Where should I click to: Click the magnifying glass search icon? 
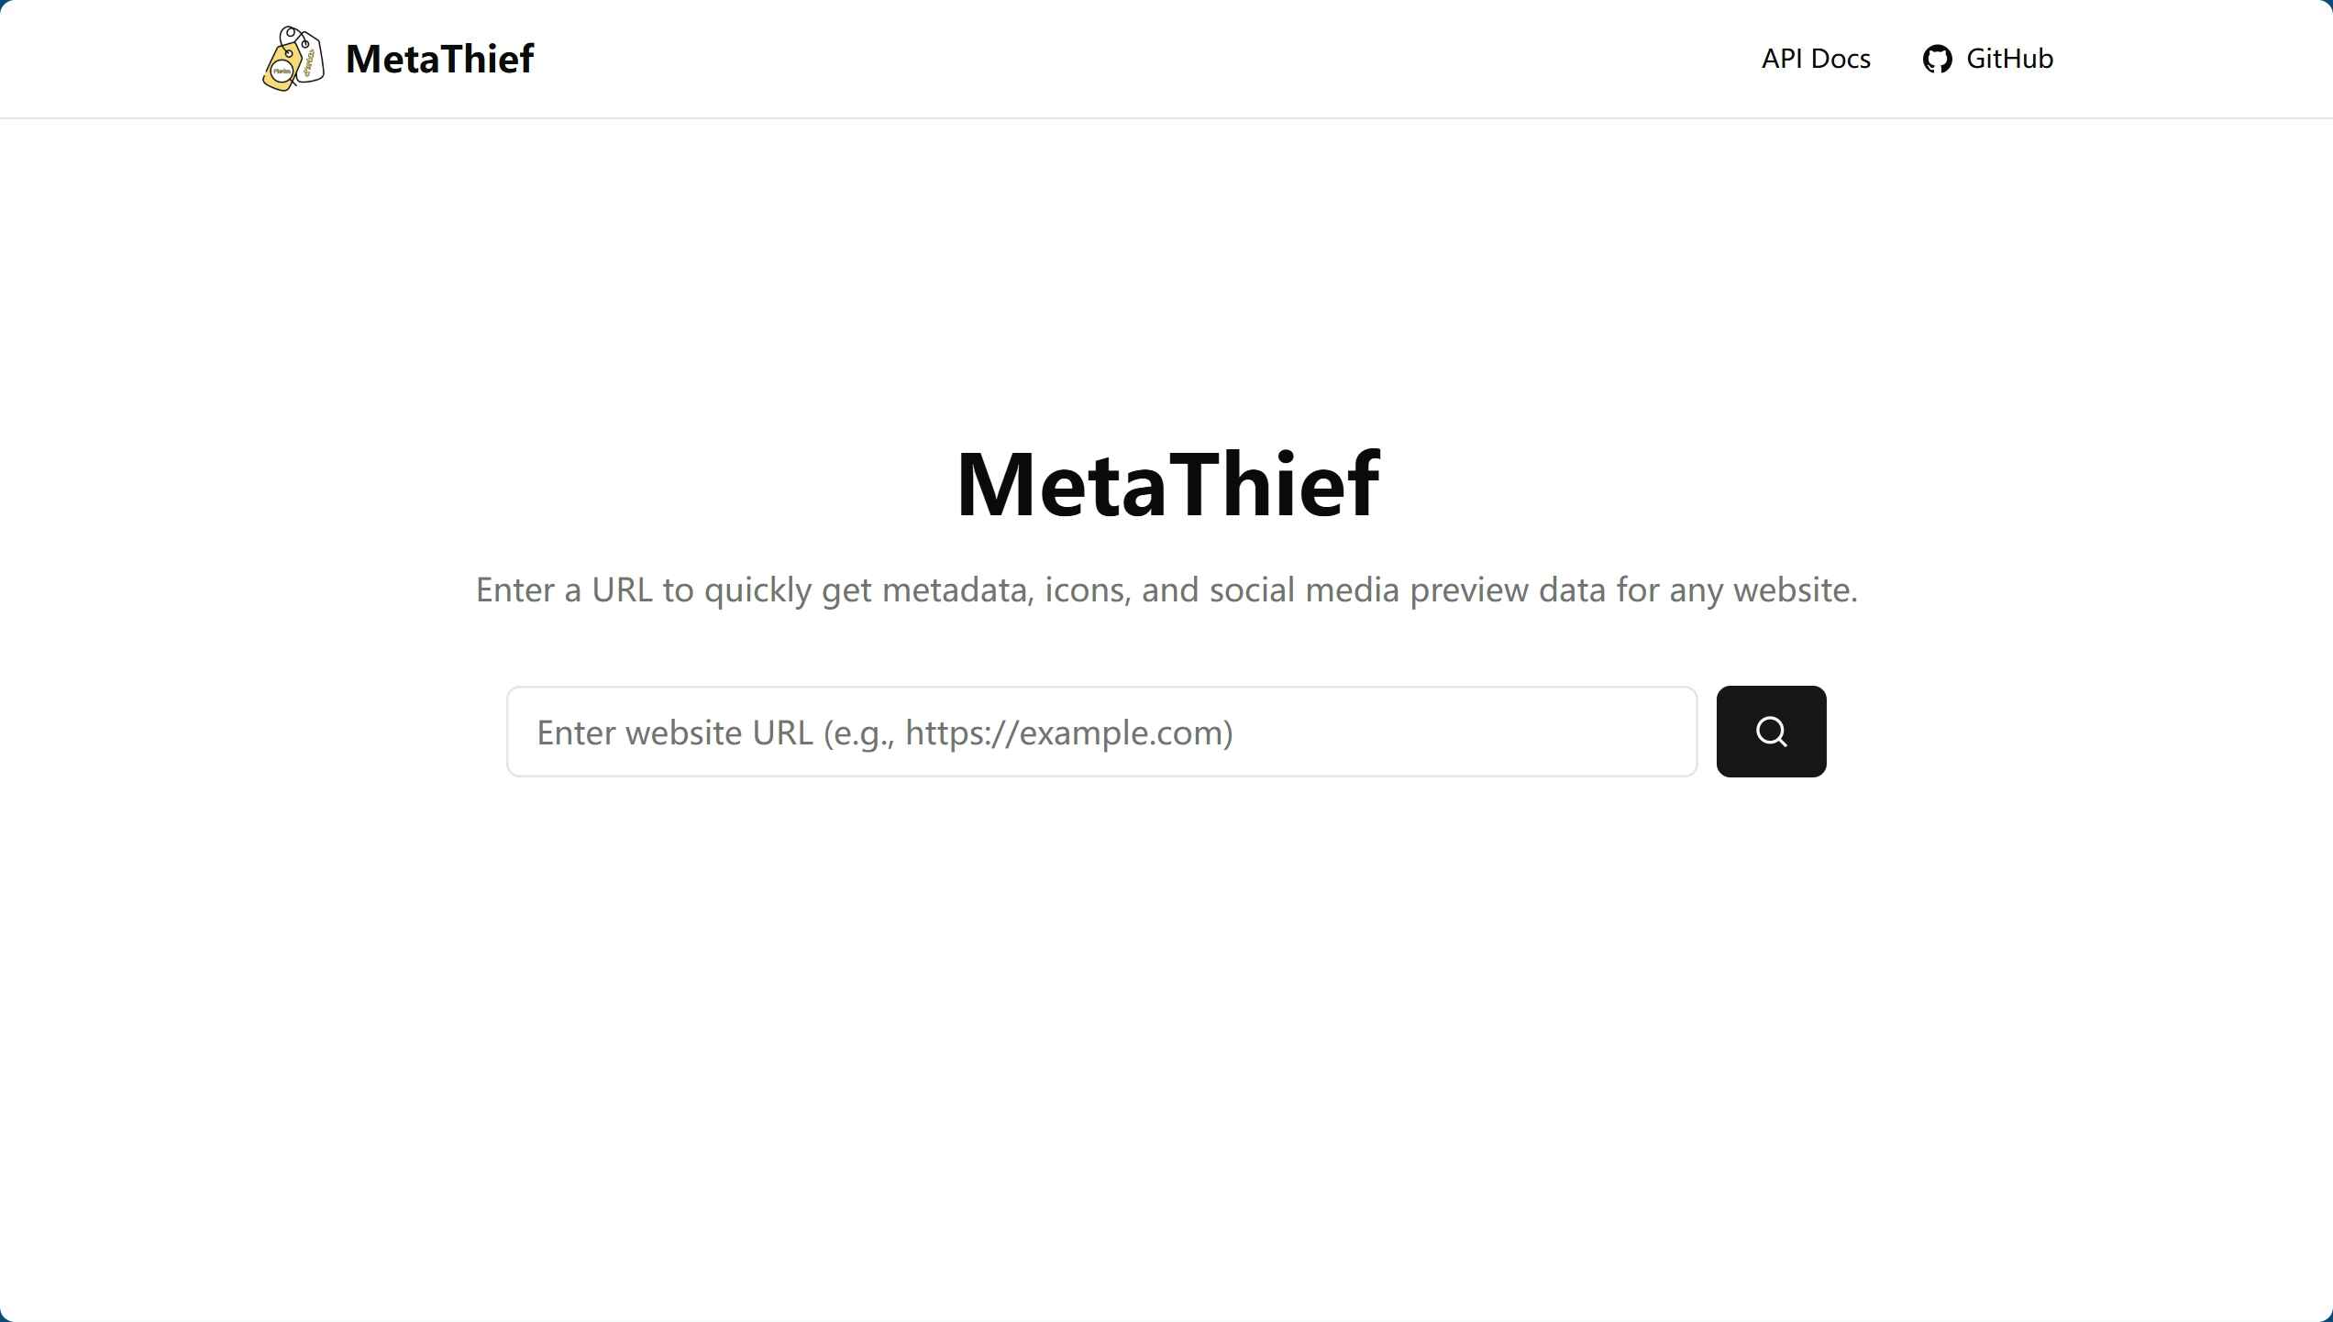click(1770, 731)
